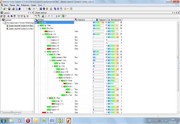Collapse the 'травмо = 6' tree node
180x124 pixels.
[x=46, y=52]
